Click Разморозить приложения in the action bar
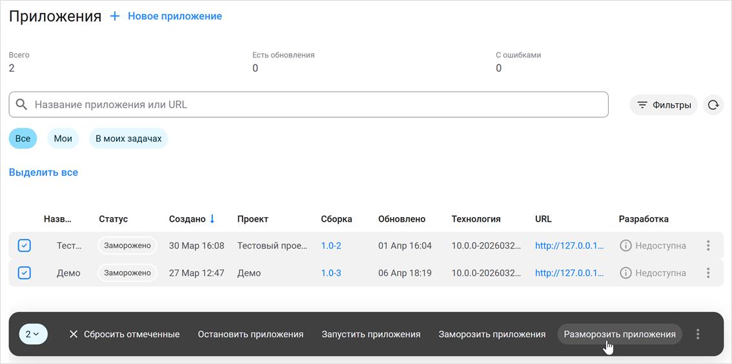 click(620, 334)
